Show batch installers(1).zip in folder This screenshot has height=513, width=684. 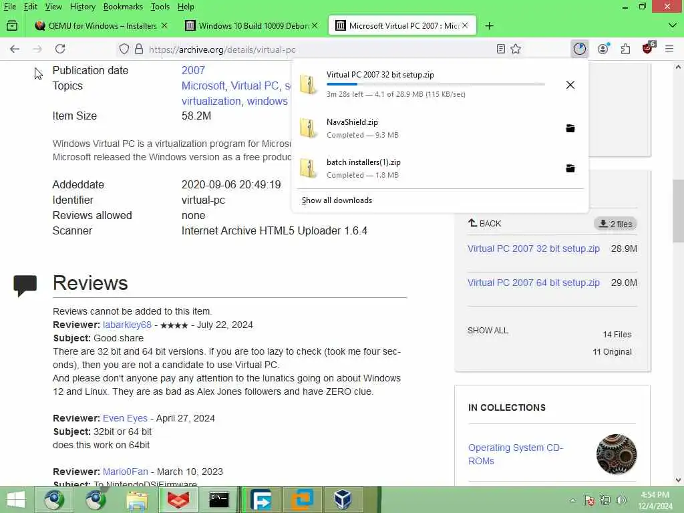pyautogui.click(x=570, y=168)
